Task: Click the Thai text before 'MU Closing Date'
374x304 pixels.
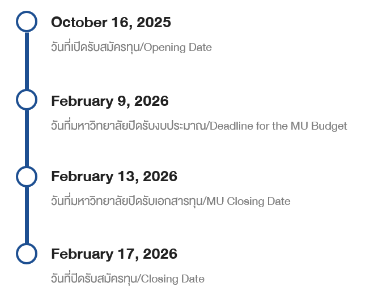Action: [x=128, y=201]
